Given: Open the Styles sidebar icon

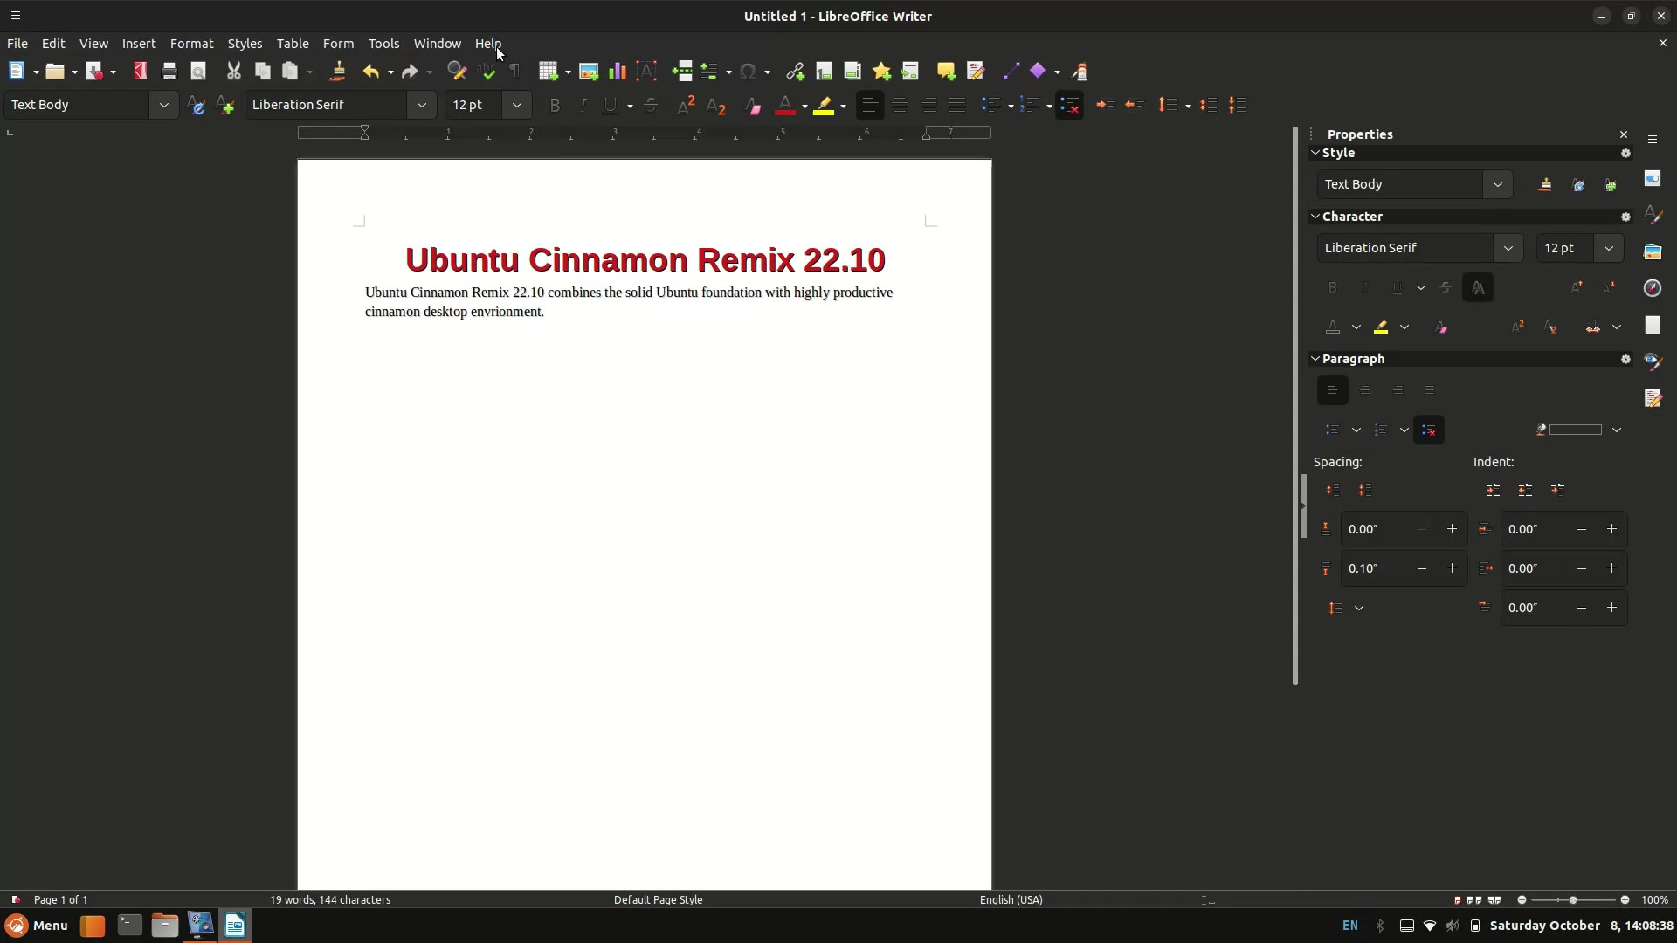Looking at the screenshot, I should point(1653,214).
